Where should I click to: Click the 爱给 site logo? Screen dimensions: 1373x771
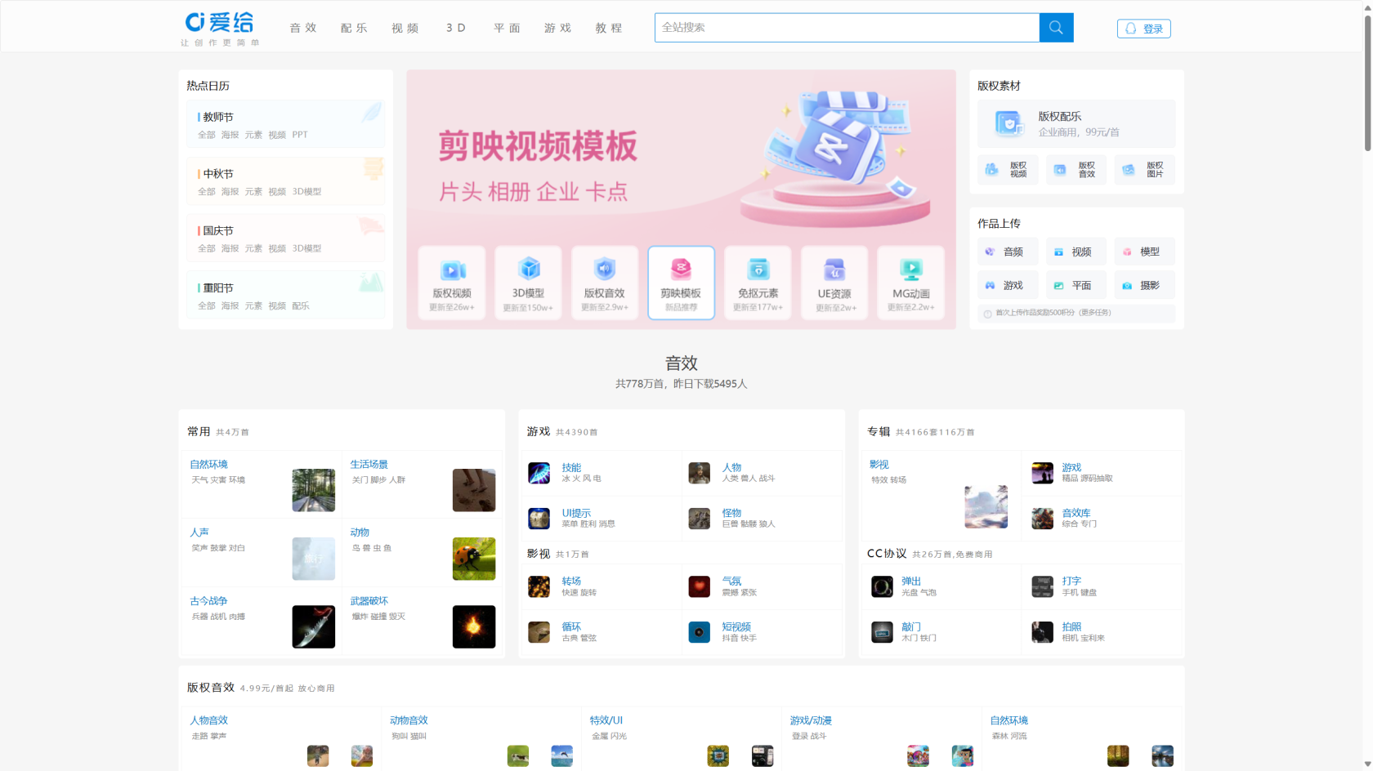220,29
